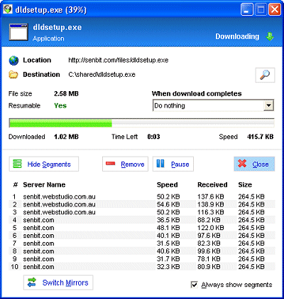This screenshot has width=284, height=299.
Task: Click the Server Name column header
Action: pyautogui.click(x=44, y=185)
